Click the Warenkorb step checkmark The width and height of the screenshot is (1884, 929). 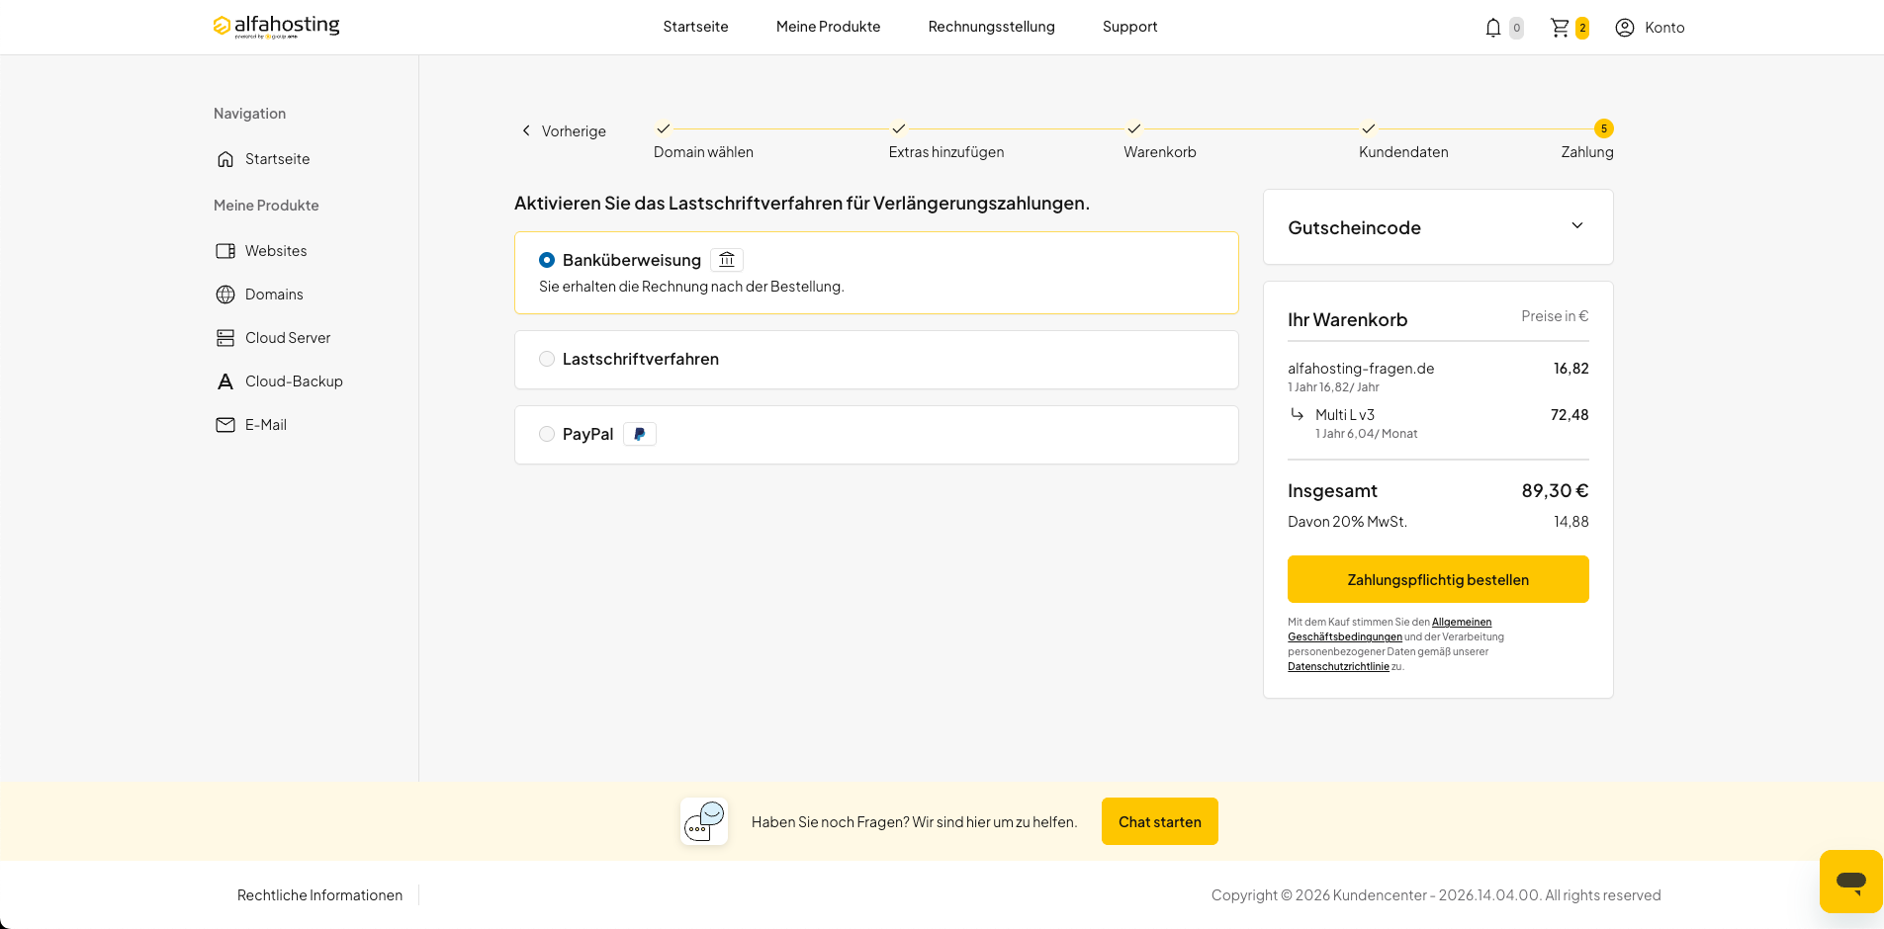click(1134, 128)
